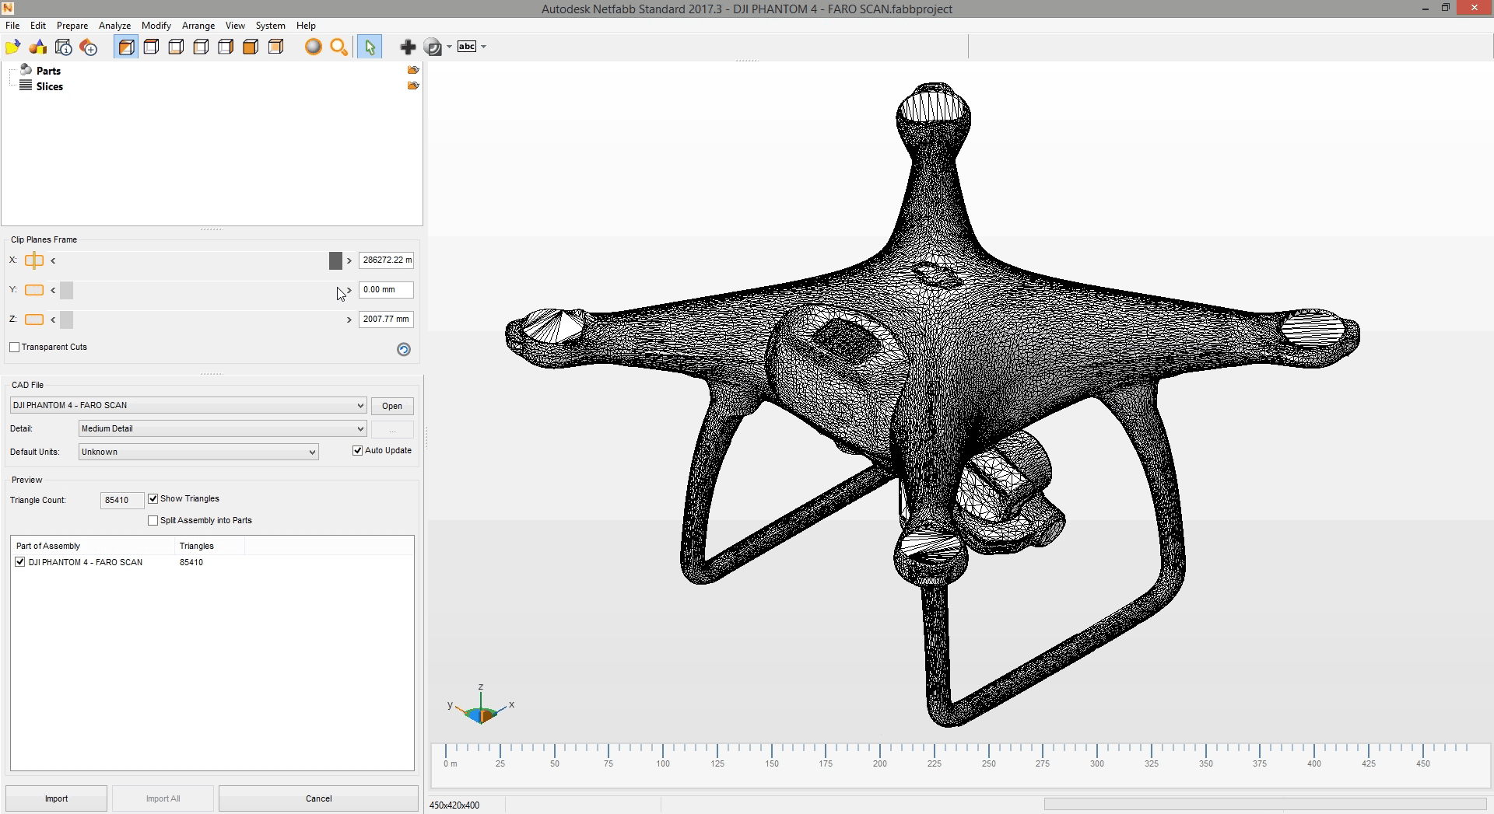The image size is (1494, 814).
Task: Open the Arrange menu
Action: click(x=198, y=26)
